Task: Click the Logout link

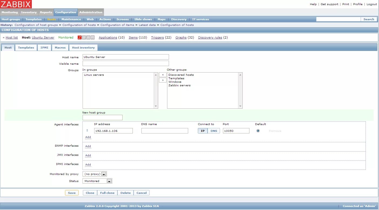Action: point(372,4)
